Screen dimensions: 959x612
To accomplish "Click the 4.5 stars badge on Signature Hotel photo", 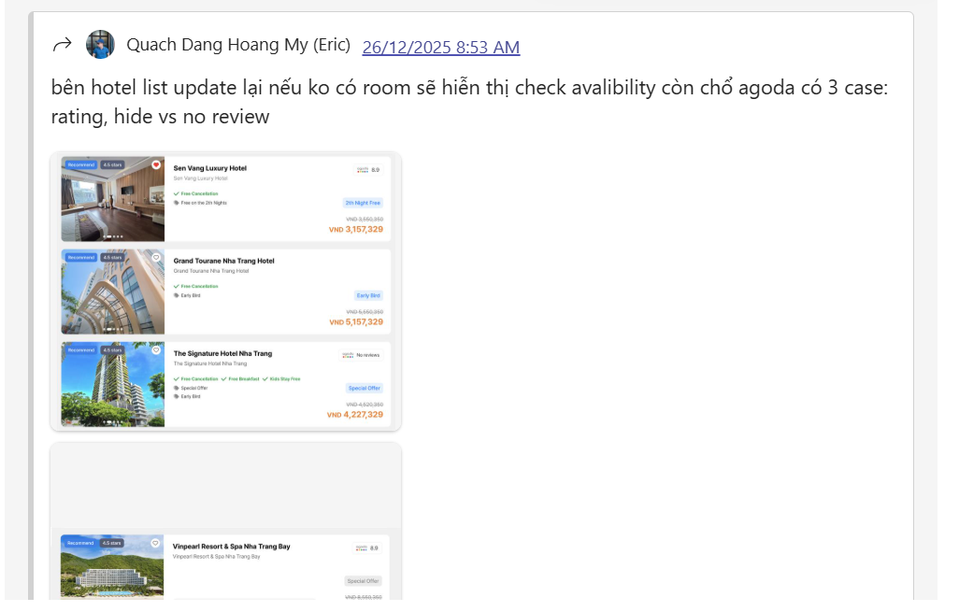I will coord(112,350).
